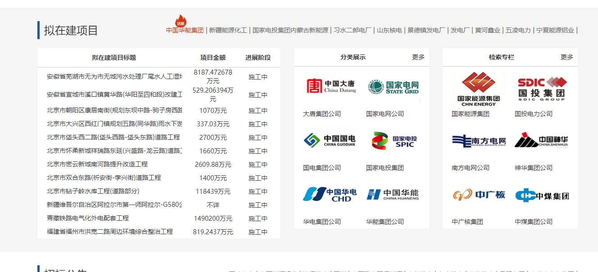598x272 pixels.
Task: Select 习水二郎电厂 tab
Action: 353,30
